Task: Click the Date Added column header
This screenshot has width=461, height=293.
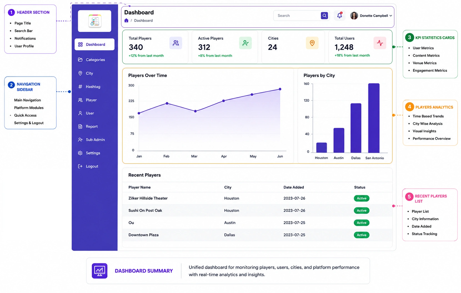Action: (294, 187)
